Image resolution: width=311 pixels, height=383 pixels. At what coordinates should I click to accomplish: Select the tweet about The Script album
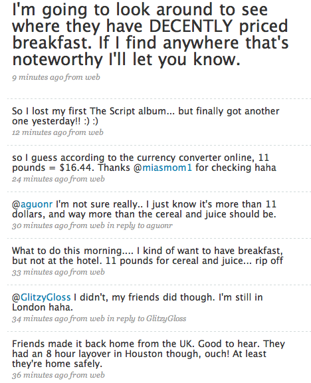(x=146, y=116)
